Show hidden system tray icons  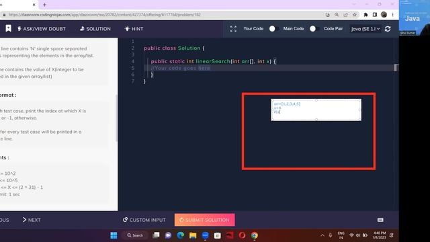[x=322, y=235]
